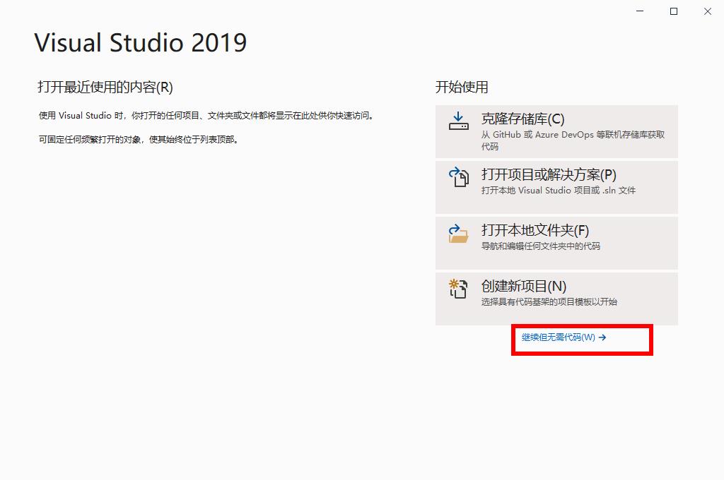Click the 使用 Visual Studio 时 hint sentence
This screenshot has height=480, width=724.
click(x=206, y=116)
